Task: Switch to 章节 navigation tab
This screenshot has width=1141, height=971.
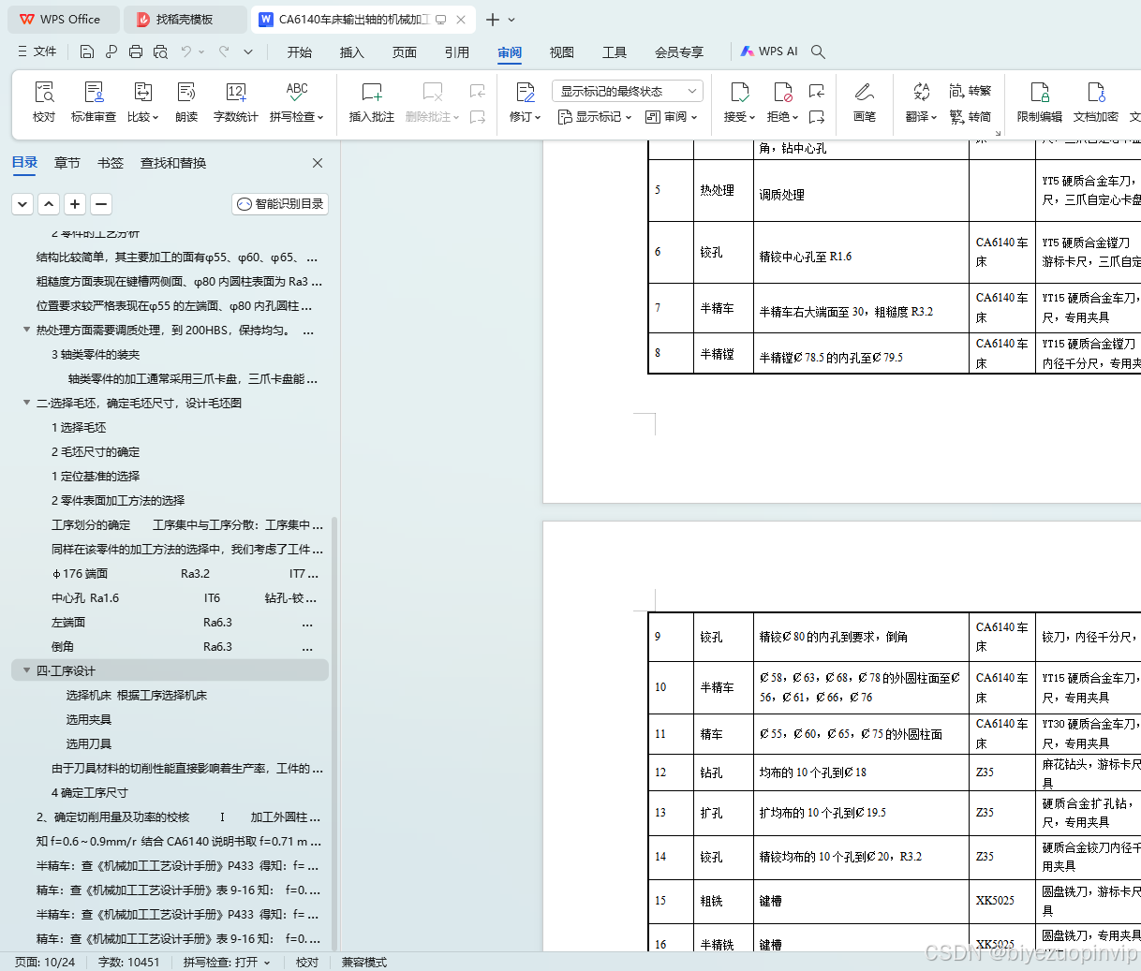Action: (x=67, y=163)
